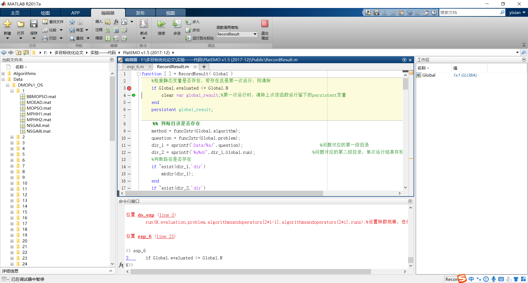Switch to the exp_6.m editor tab
The height and width of the screenshot is (283, 528).
pyautogui.click(x=135, y=66)
